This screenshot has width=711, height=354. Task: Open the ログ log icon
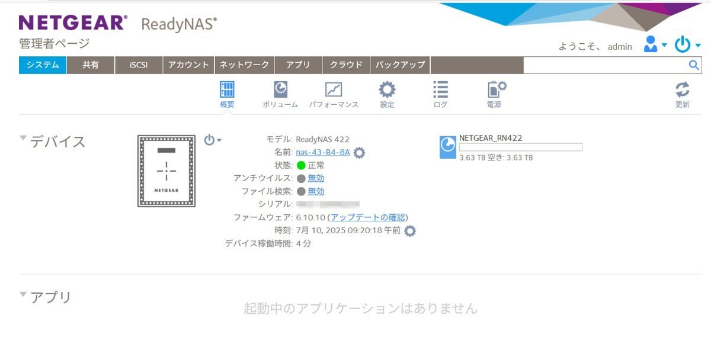(x=440, y=89)
